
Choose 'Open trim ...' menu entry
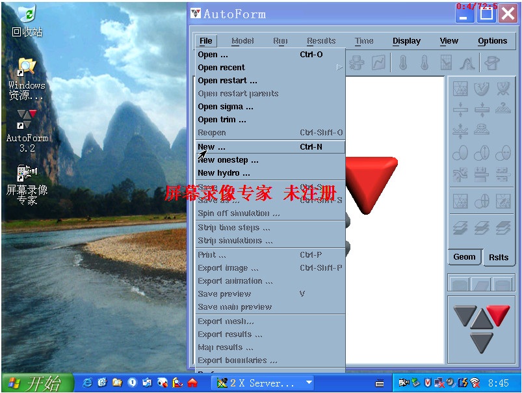coord(270,120)
